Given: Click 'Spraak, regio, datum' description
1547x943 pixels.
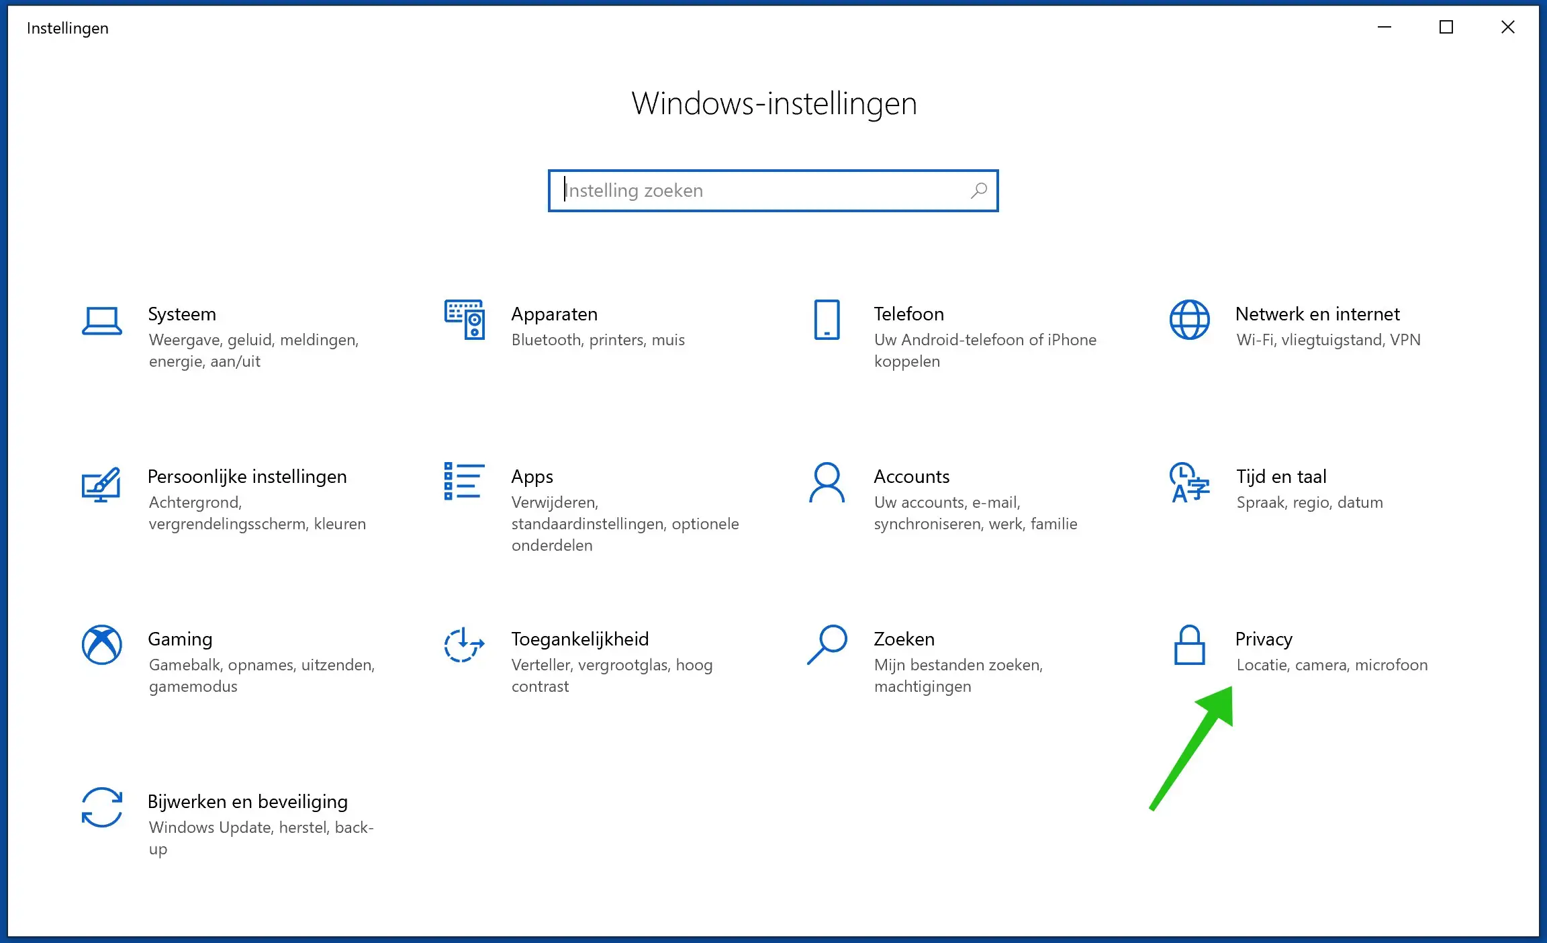Looking at the screenshot, I should pyautogui.click(x=1309, y=502).
